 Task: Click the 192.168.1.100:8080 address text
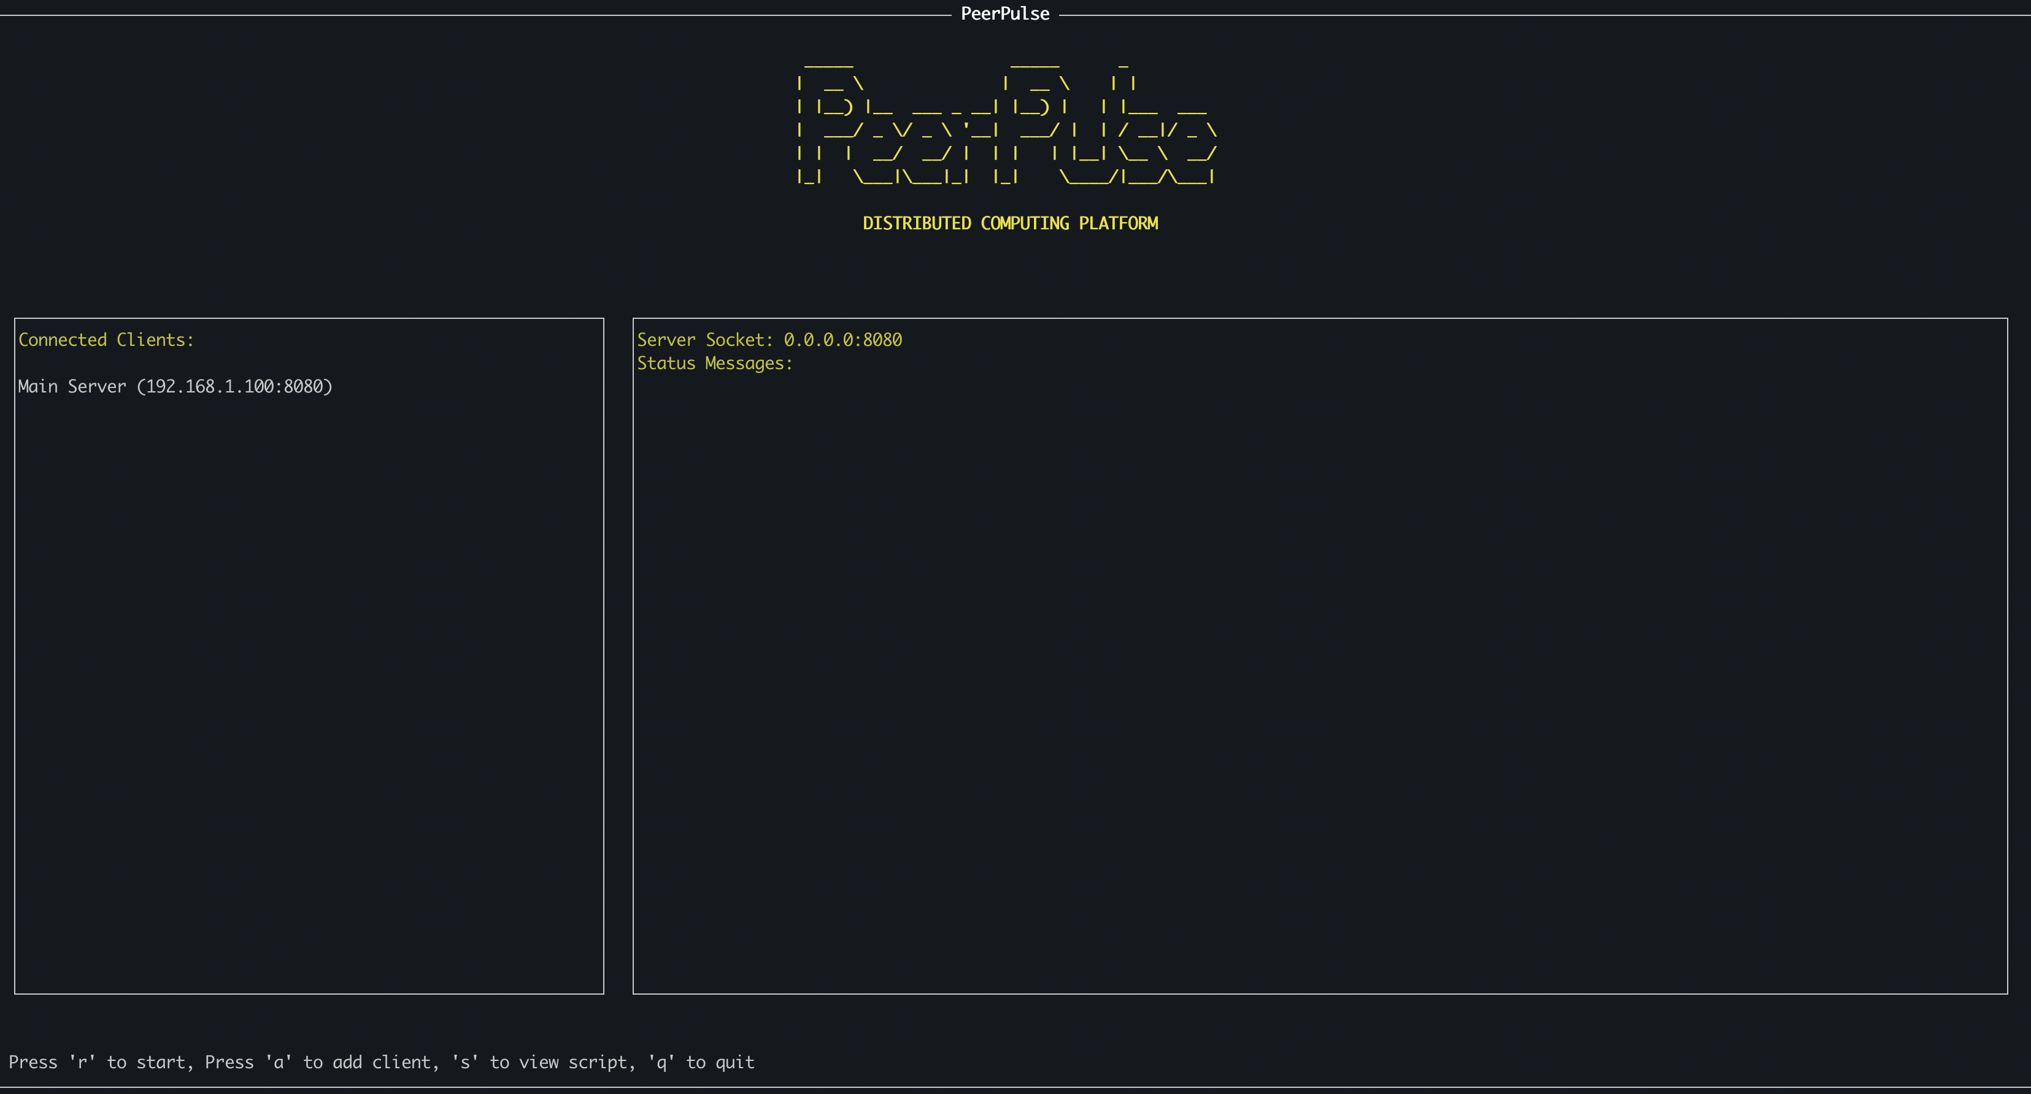click(x=234, y=386)
